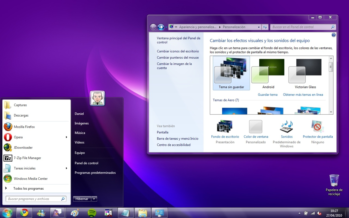Screen dimensions: 349x218
Task: Open Cambiar la imagen de la cuenta
Action: click(174, 66)
